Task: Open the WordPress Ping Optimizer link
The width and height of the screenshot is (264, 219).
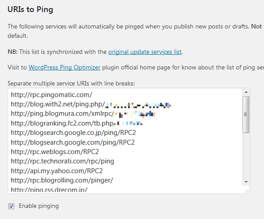Action: click(x=65, y=67)
